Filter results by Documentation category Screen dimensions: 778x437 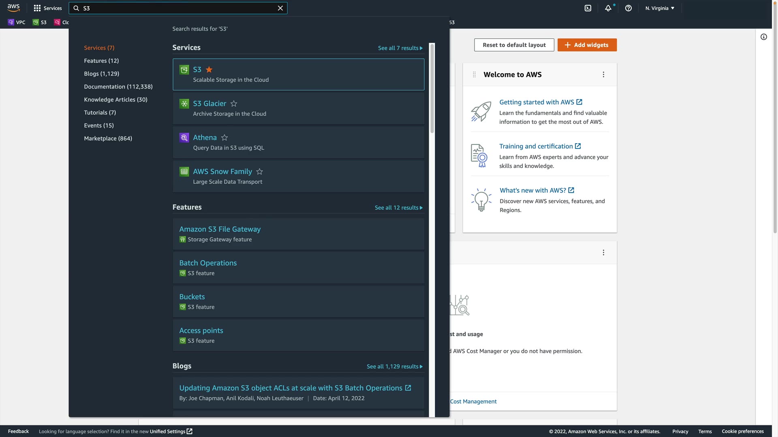coord(118,87)
